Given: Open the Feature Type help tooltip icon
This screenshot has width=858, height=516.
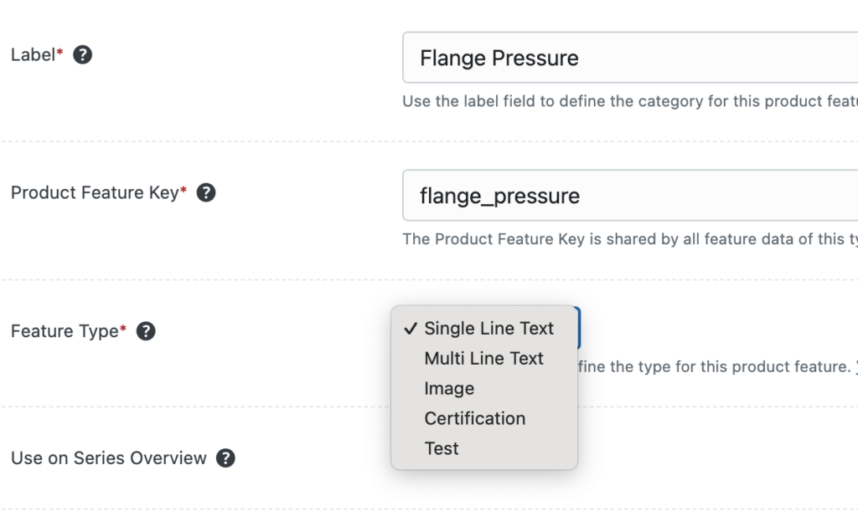Looking at the screenshot, I should pos(146,331).
